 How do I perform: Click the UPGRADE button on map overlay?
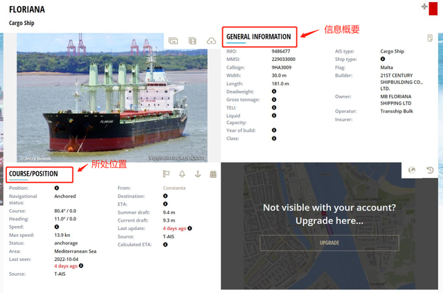329,242
